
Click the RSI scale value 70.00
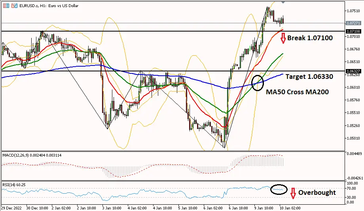(x=351, y=189)
